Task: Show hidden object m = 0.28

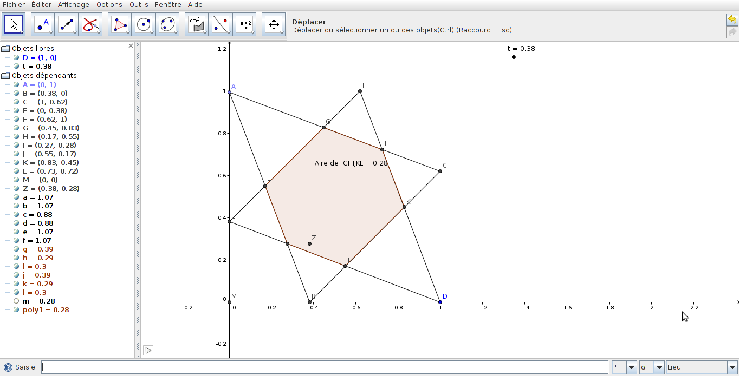Action: 16,301
